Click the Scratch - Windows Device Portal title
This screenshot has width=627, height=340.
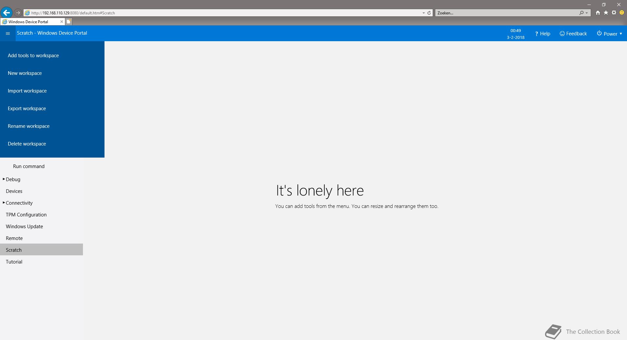coord(52,33)
